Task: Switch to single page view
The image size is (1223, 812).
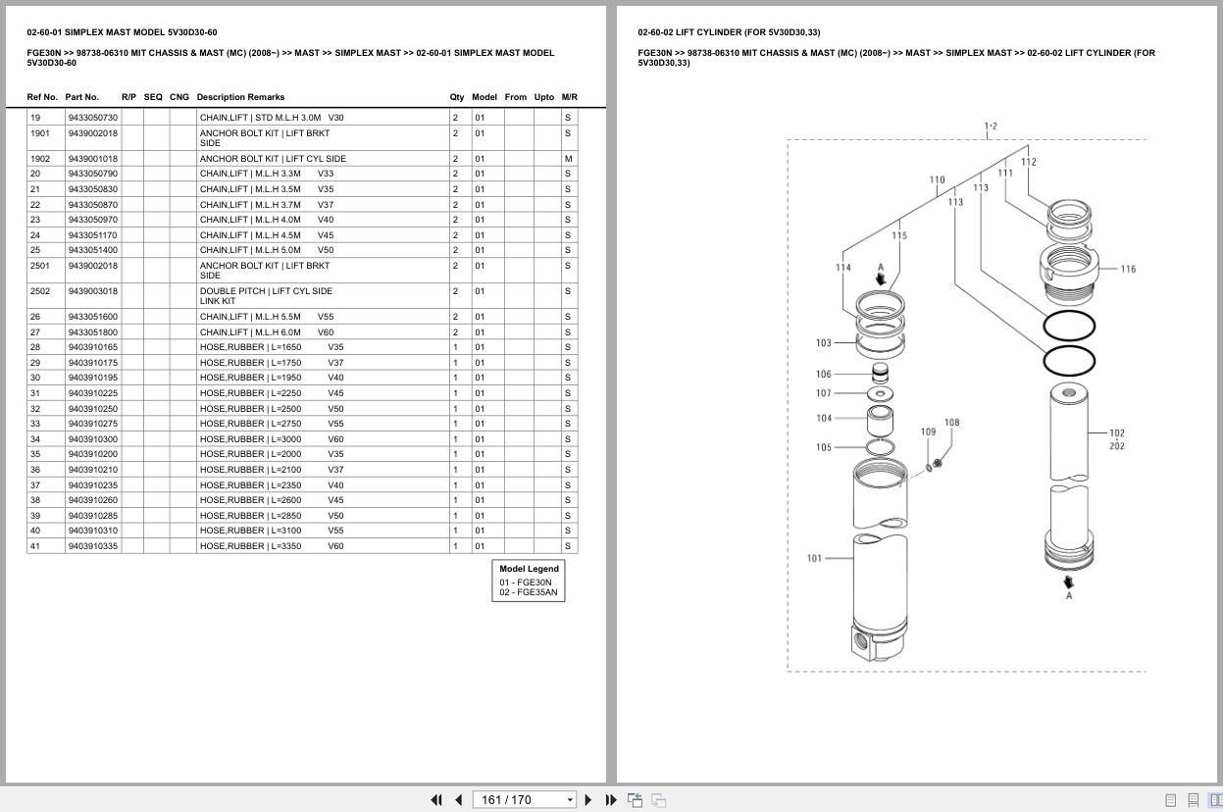Action: coord(1171,799)
